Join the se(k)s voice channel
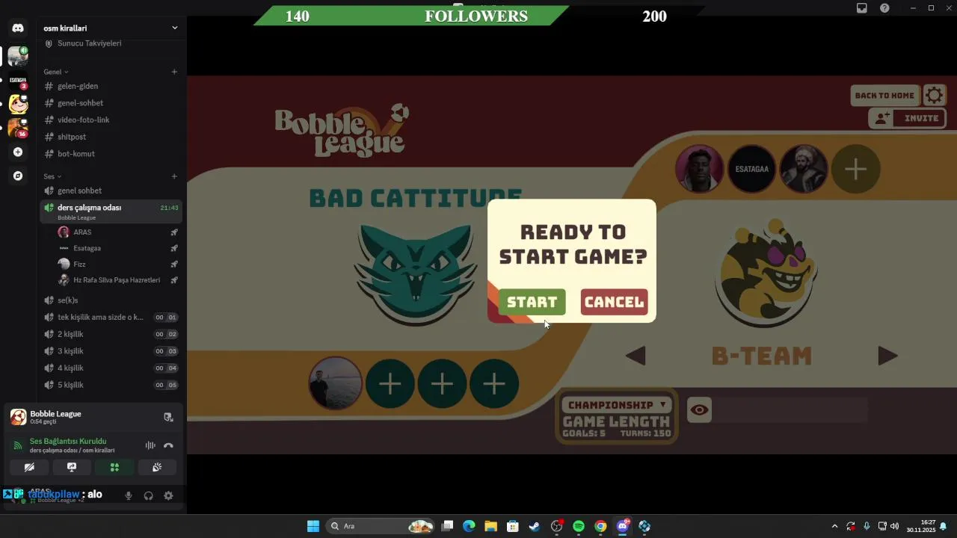Screen dimensions: 957x538 coord(111,300)
